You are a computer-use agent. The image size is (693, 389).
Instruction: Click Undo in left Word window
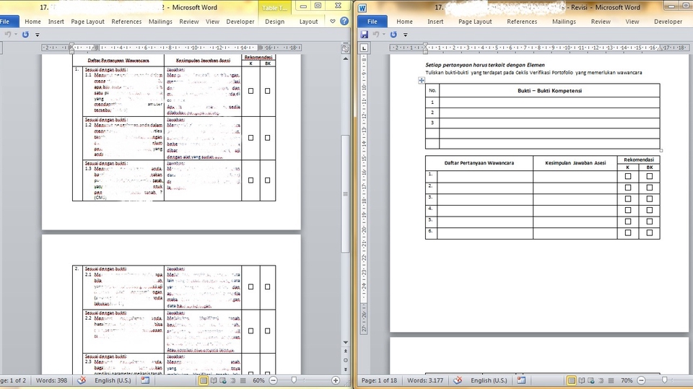click(x=7, y=35)
